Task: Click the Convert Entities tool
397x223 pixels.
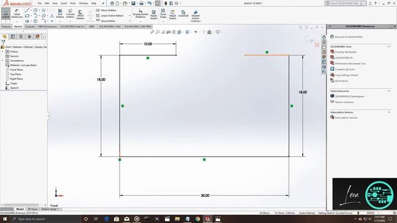Action: tap(70, 14)
